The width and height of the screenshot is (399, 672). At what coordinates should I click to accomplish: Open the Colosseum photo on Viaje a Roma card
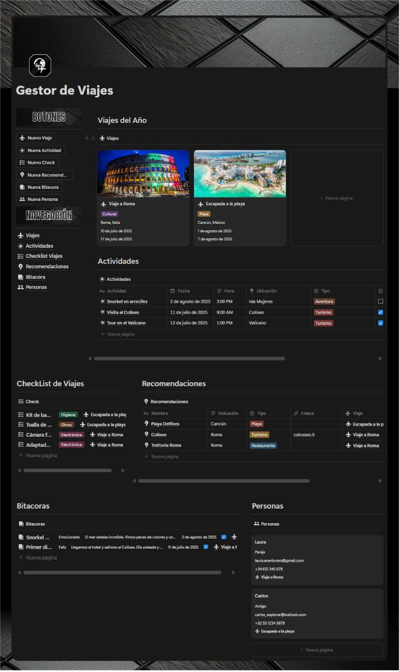click(x=143, y=174)
